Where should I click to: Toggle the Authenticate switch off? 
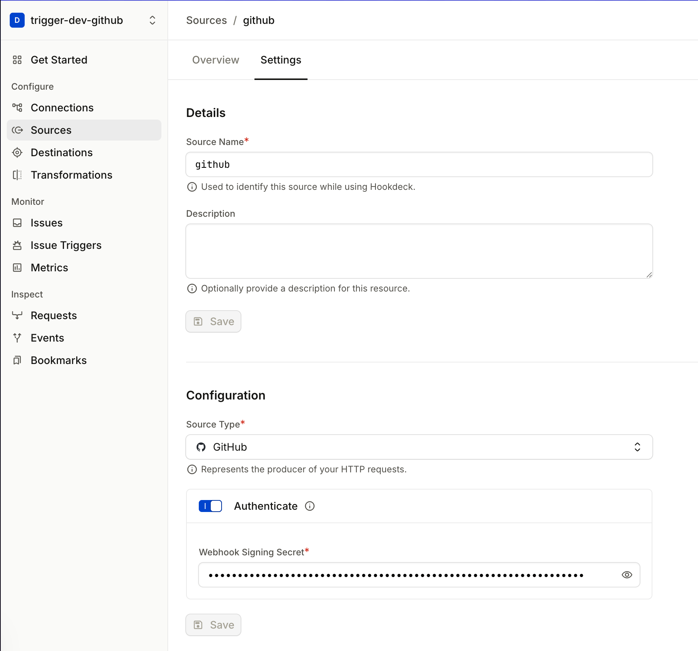tap(210, 506)
